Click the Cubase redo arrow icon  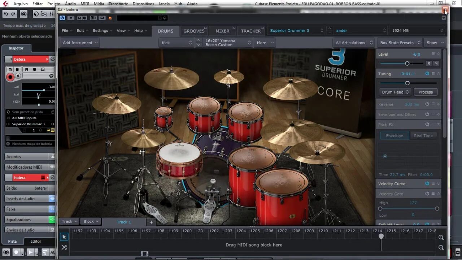click(x=13, y=14)
